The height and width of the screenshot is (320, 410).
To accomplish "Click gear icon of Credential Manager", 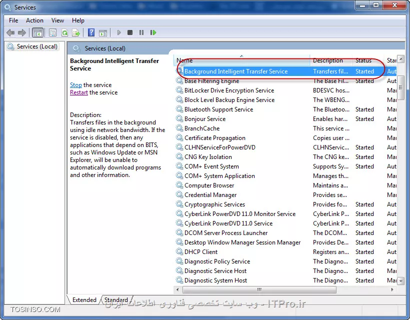I will (x=179, y=195).
